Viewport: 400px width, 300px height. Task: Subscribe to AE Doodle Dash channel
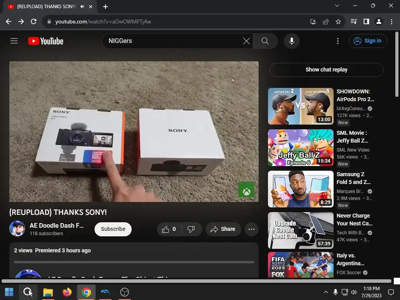click(x=113, y=229)
